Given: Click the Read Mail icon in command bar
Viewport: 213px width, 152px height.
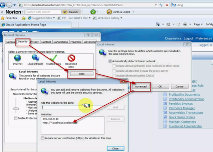Looking at the screenshot, I should click(178, 24).
